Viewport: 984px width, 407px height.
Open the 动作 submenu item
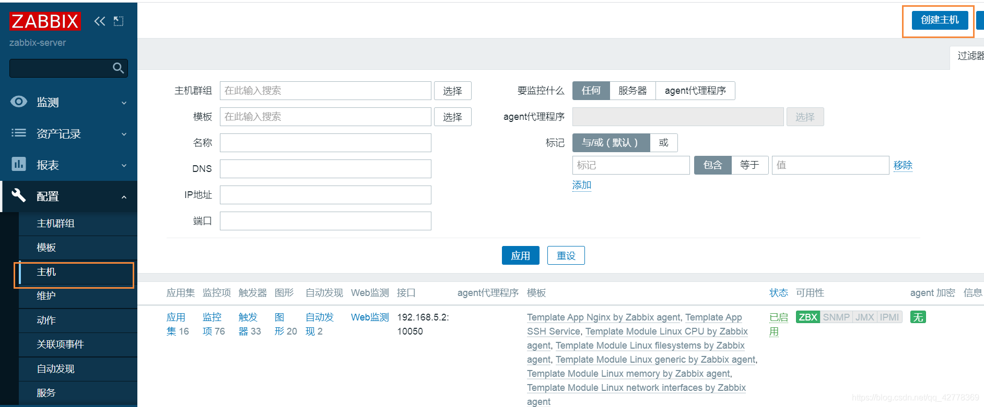(x=78, y=320)
